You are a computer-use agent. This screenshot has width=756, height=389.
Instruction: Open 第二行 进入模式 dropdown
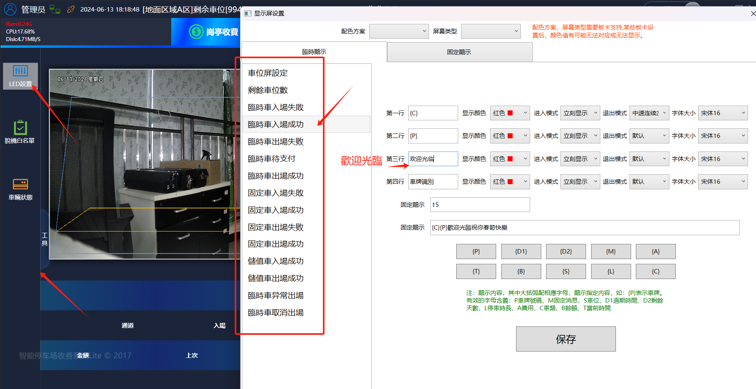pyautogui.click(x=580, y=136)
